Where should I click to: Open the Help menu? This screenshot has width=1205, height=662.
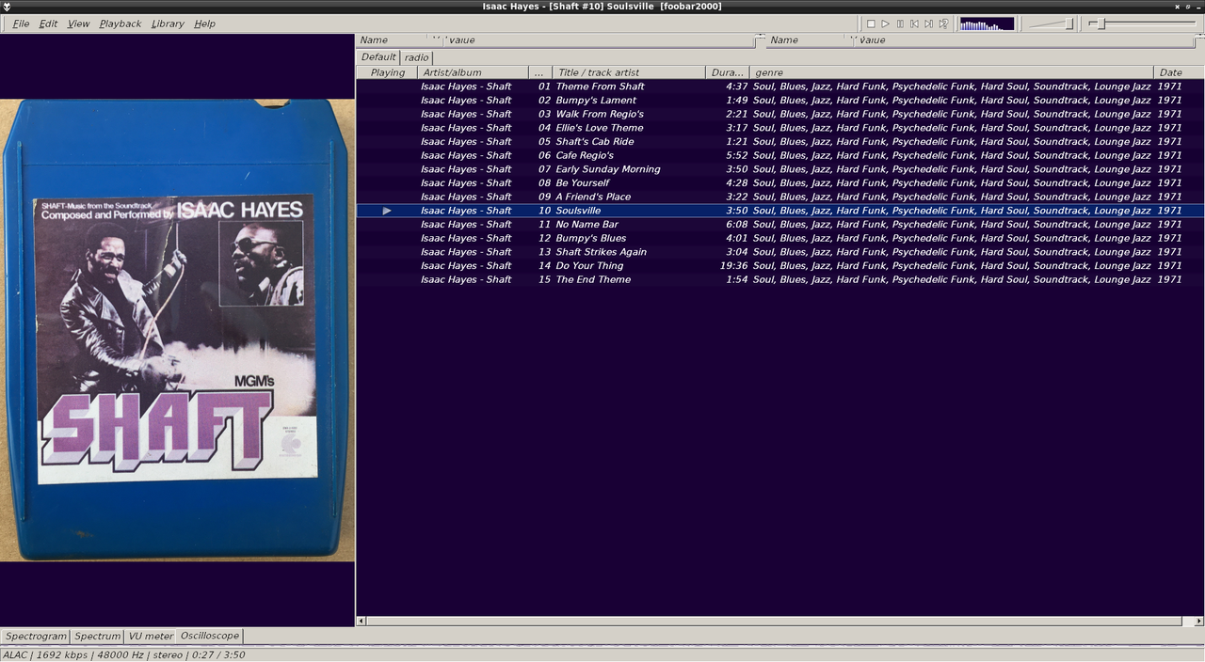pos(204,24)
